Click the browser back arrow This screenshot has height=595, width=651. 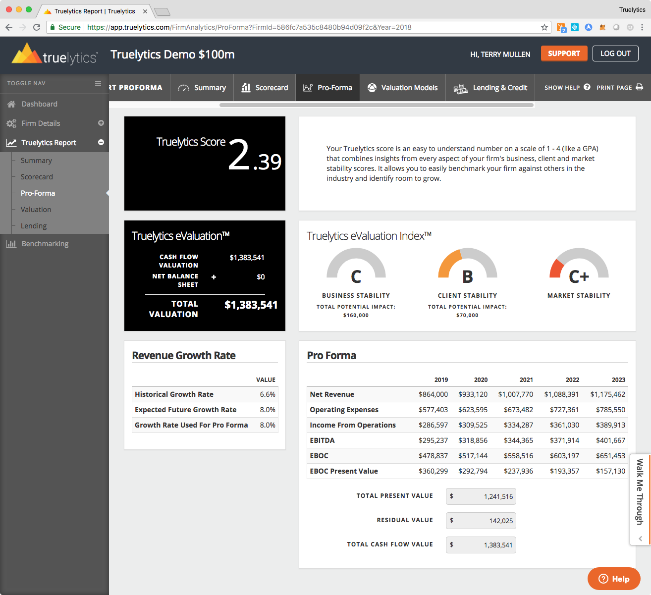(9, 27)
